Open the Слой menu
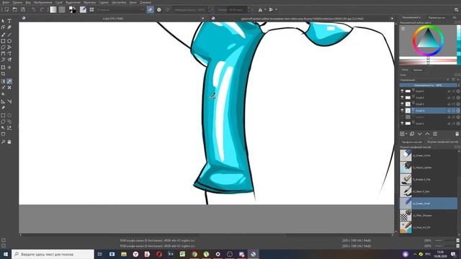Screen dimensions: 461x259 59,2
